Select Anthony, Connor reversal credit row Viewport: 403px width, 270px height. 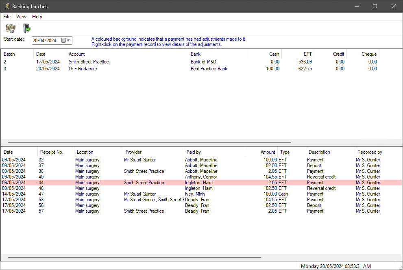(202, 177)
